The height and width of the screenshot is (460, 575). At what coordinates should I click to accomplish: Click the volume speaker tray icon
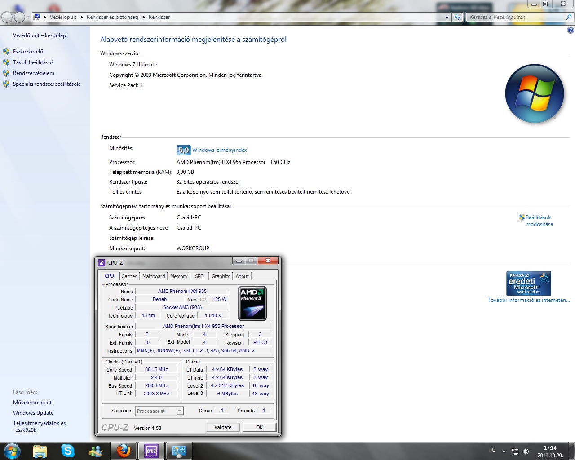click(526, 451)
